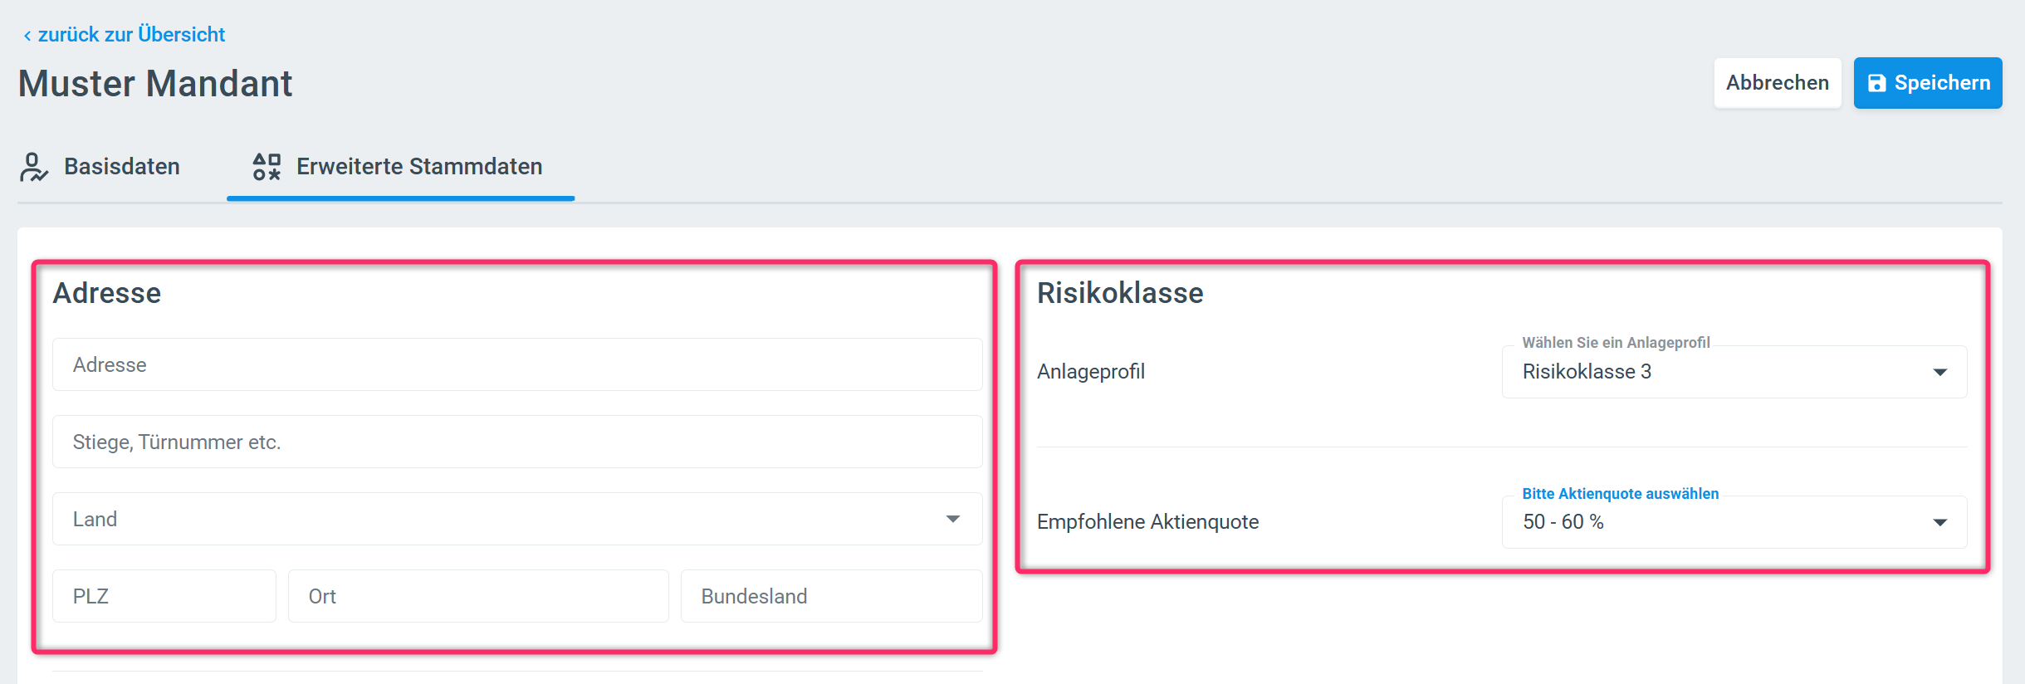Viewport: 2025px width, 684px height.
Task: Click the Erweiterte Stammdaten shapes icon
Action: [267, 167]
